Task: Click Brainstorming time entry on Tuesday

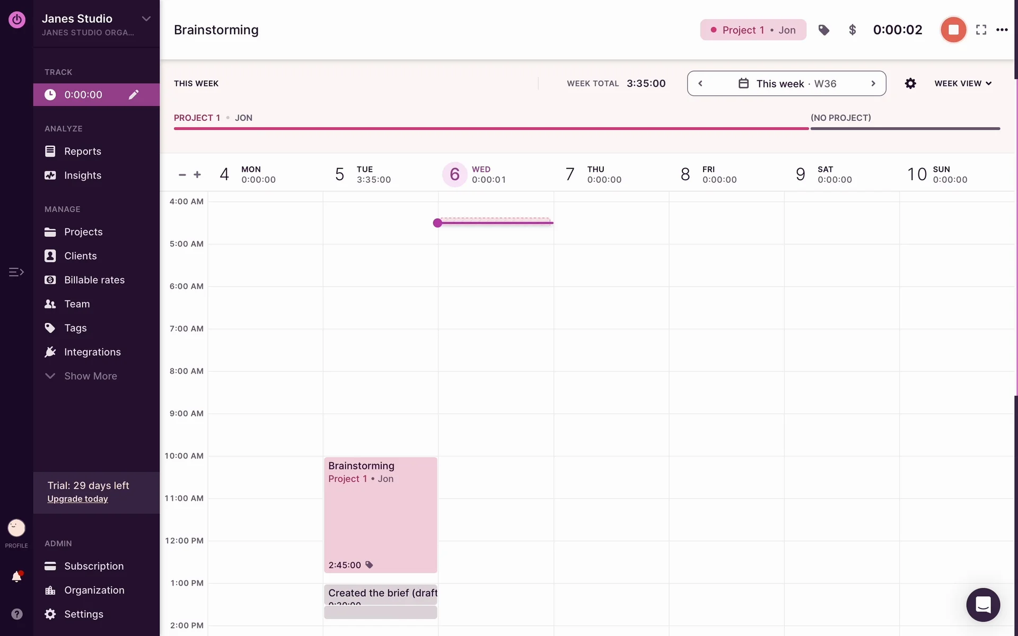Action: (380, 514)
